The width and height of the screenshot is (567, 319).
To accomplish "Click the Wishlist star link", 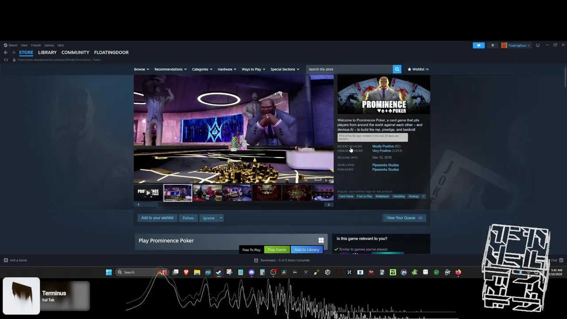I will (418, 69).
